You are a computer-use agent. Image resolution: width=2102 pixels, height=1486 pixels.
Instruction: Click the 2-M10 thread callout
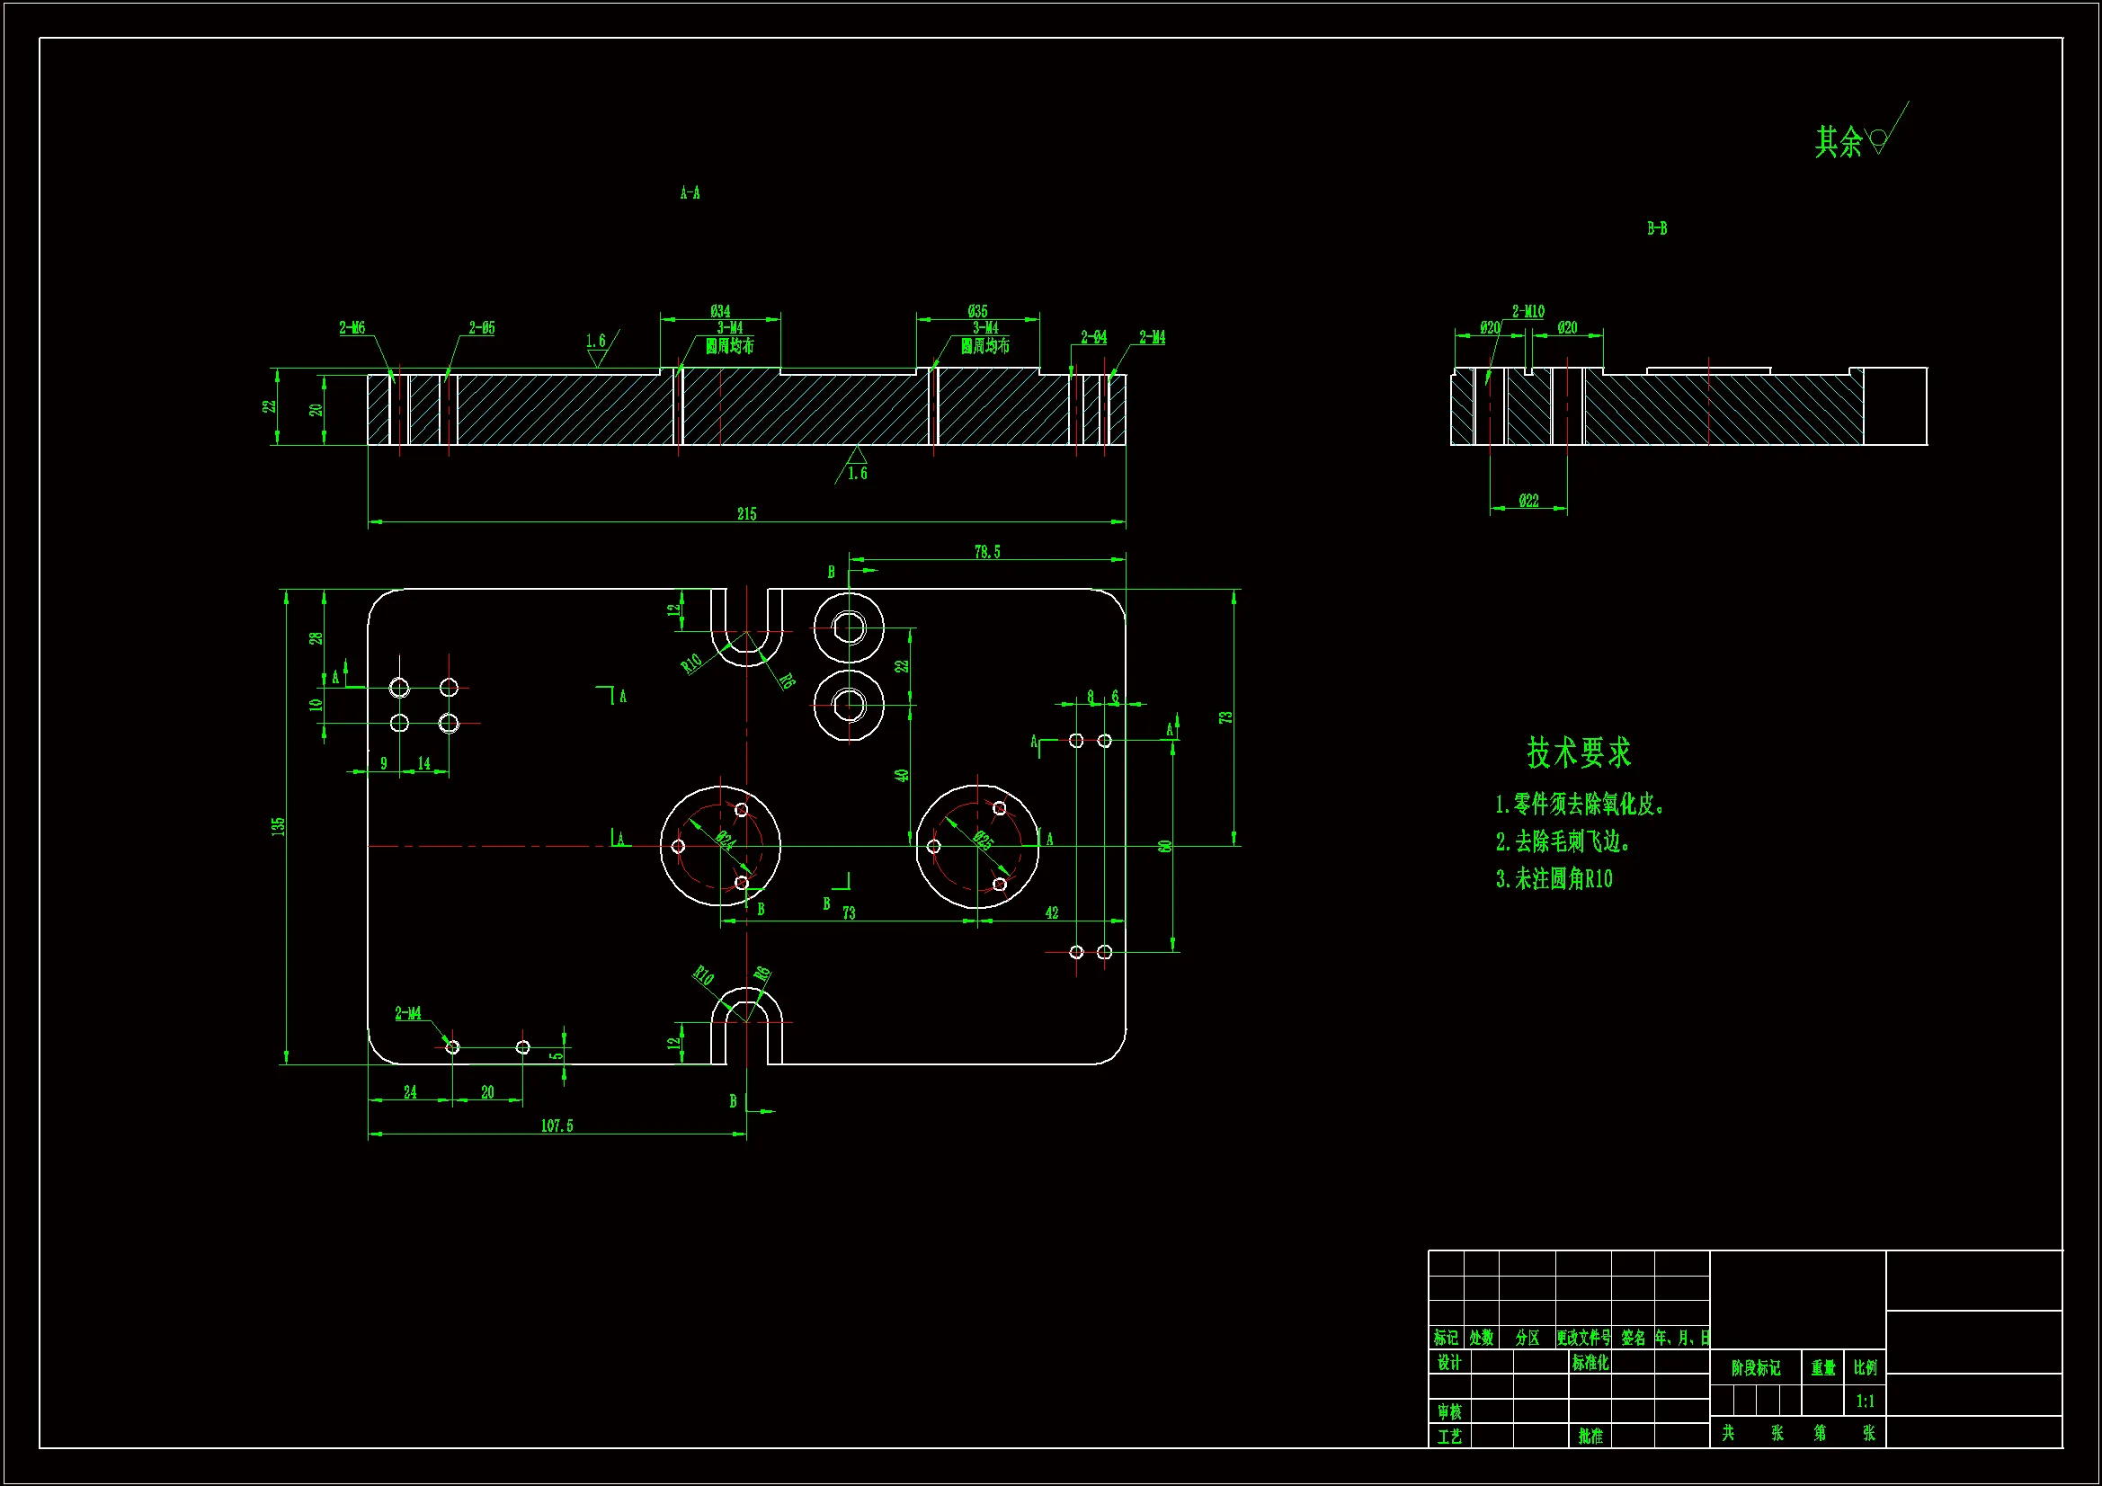(x=1528, y=311)
